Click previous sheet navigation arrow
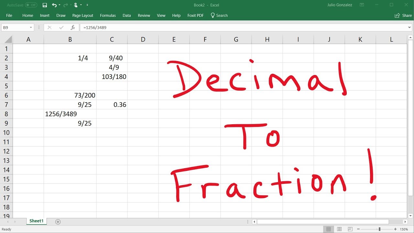 7,222
